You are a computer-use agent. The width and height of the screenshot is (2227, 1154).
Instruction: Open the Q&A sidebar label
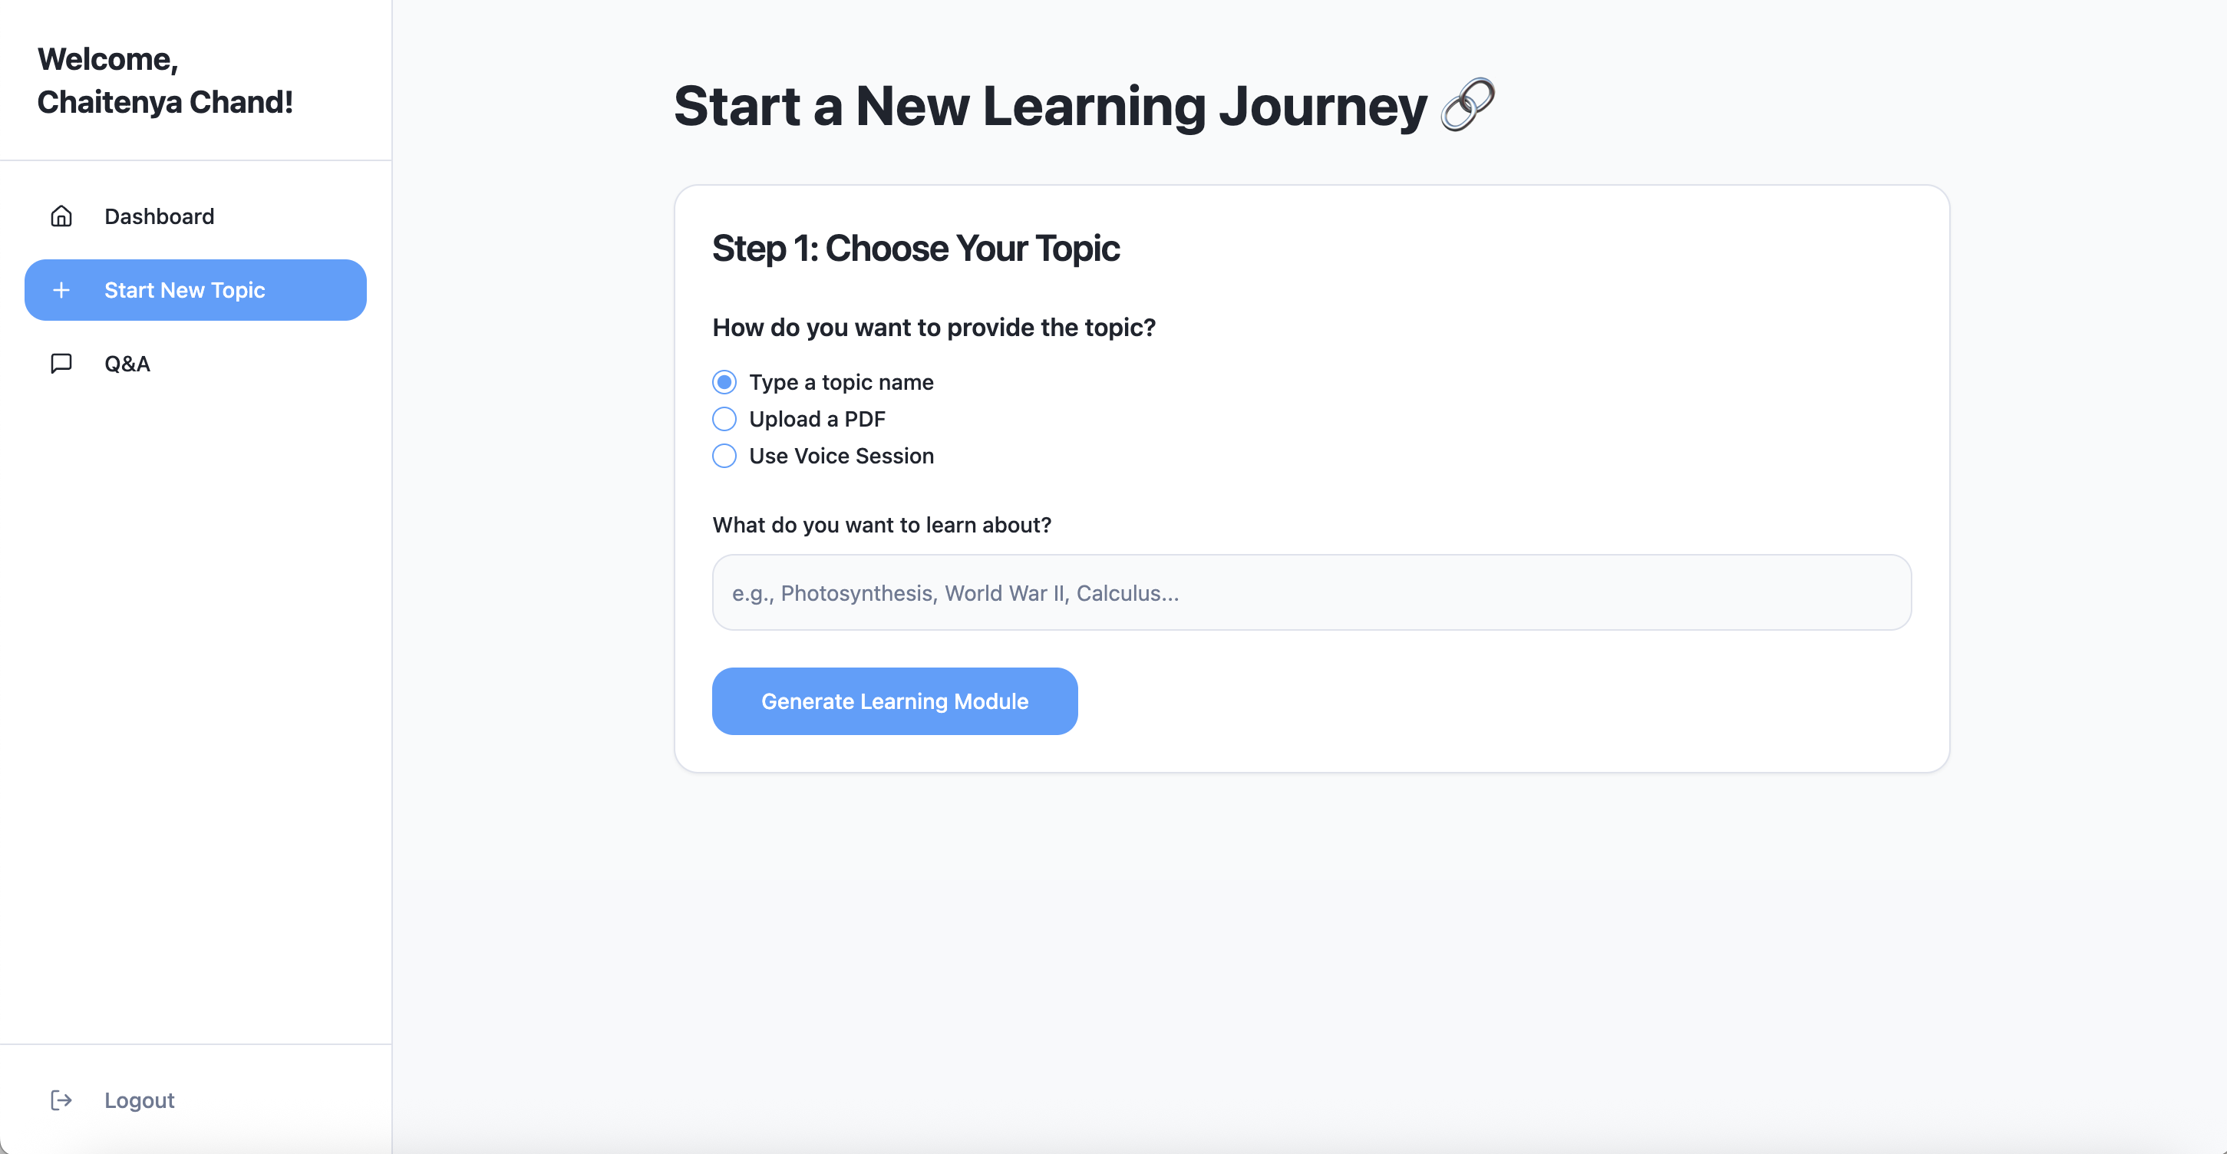point(127,364)
